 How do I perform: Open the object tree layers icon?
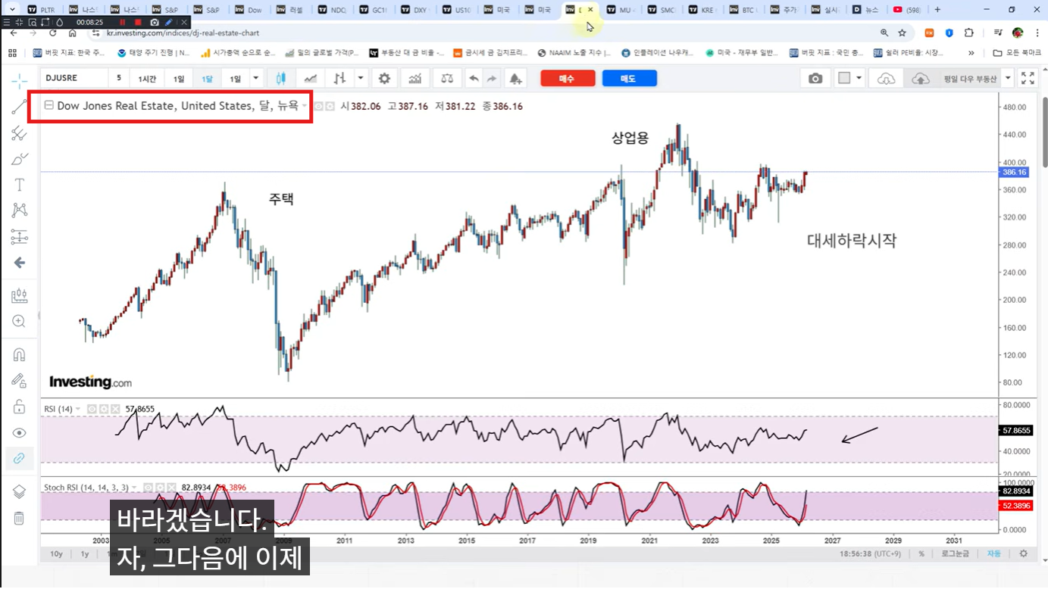19,492
